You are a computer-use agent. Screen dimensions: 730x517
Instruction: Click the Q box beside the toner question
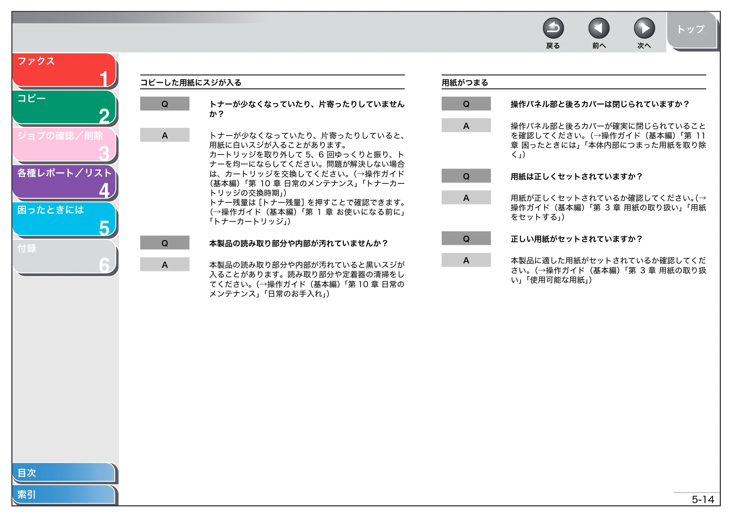click(165, 104)
